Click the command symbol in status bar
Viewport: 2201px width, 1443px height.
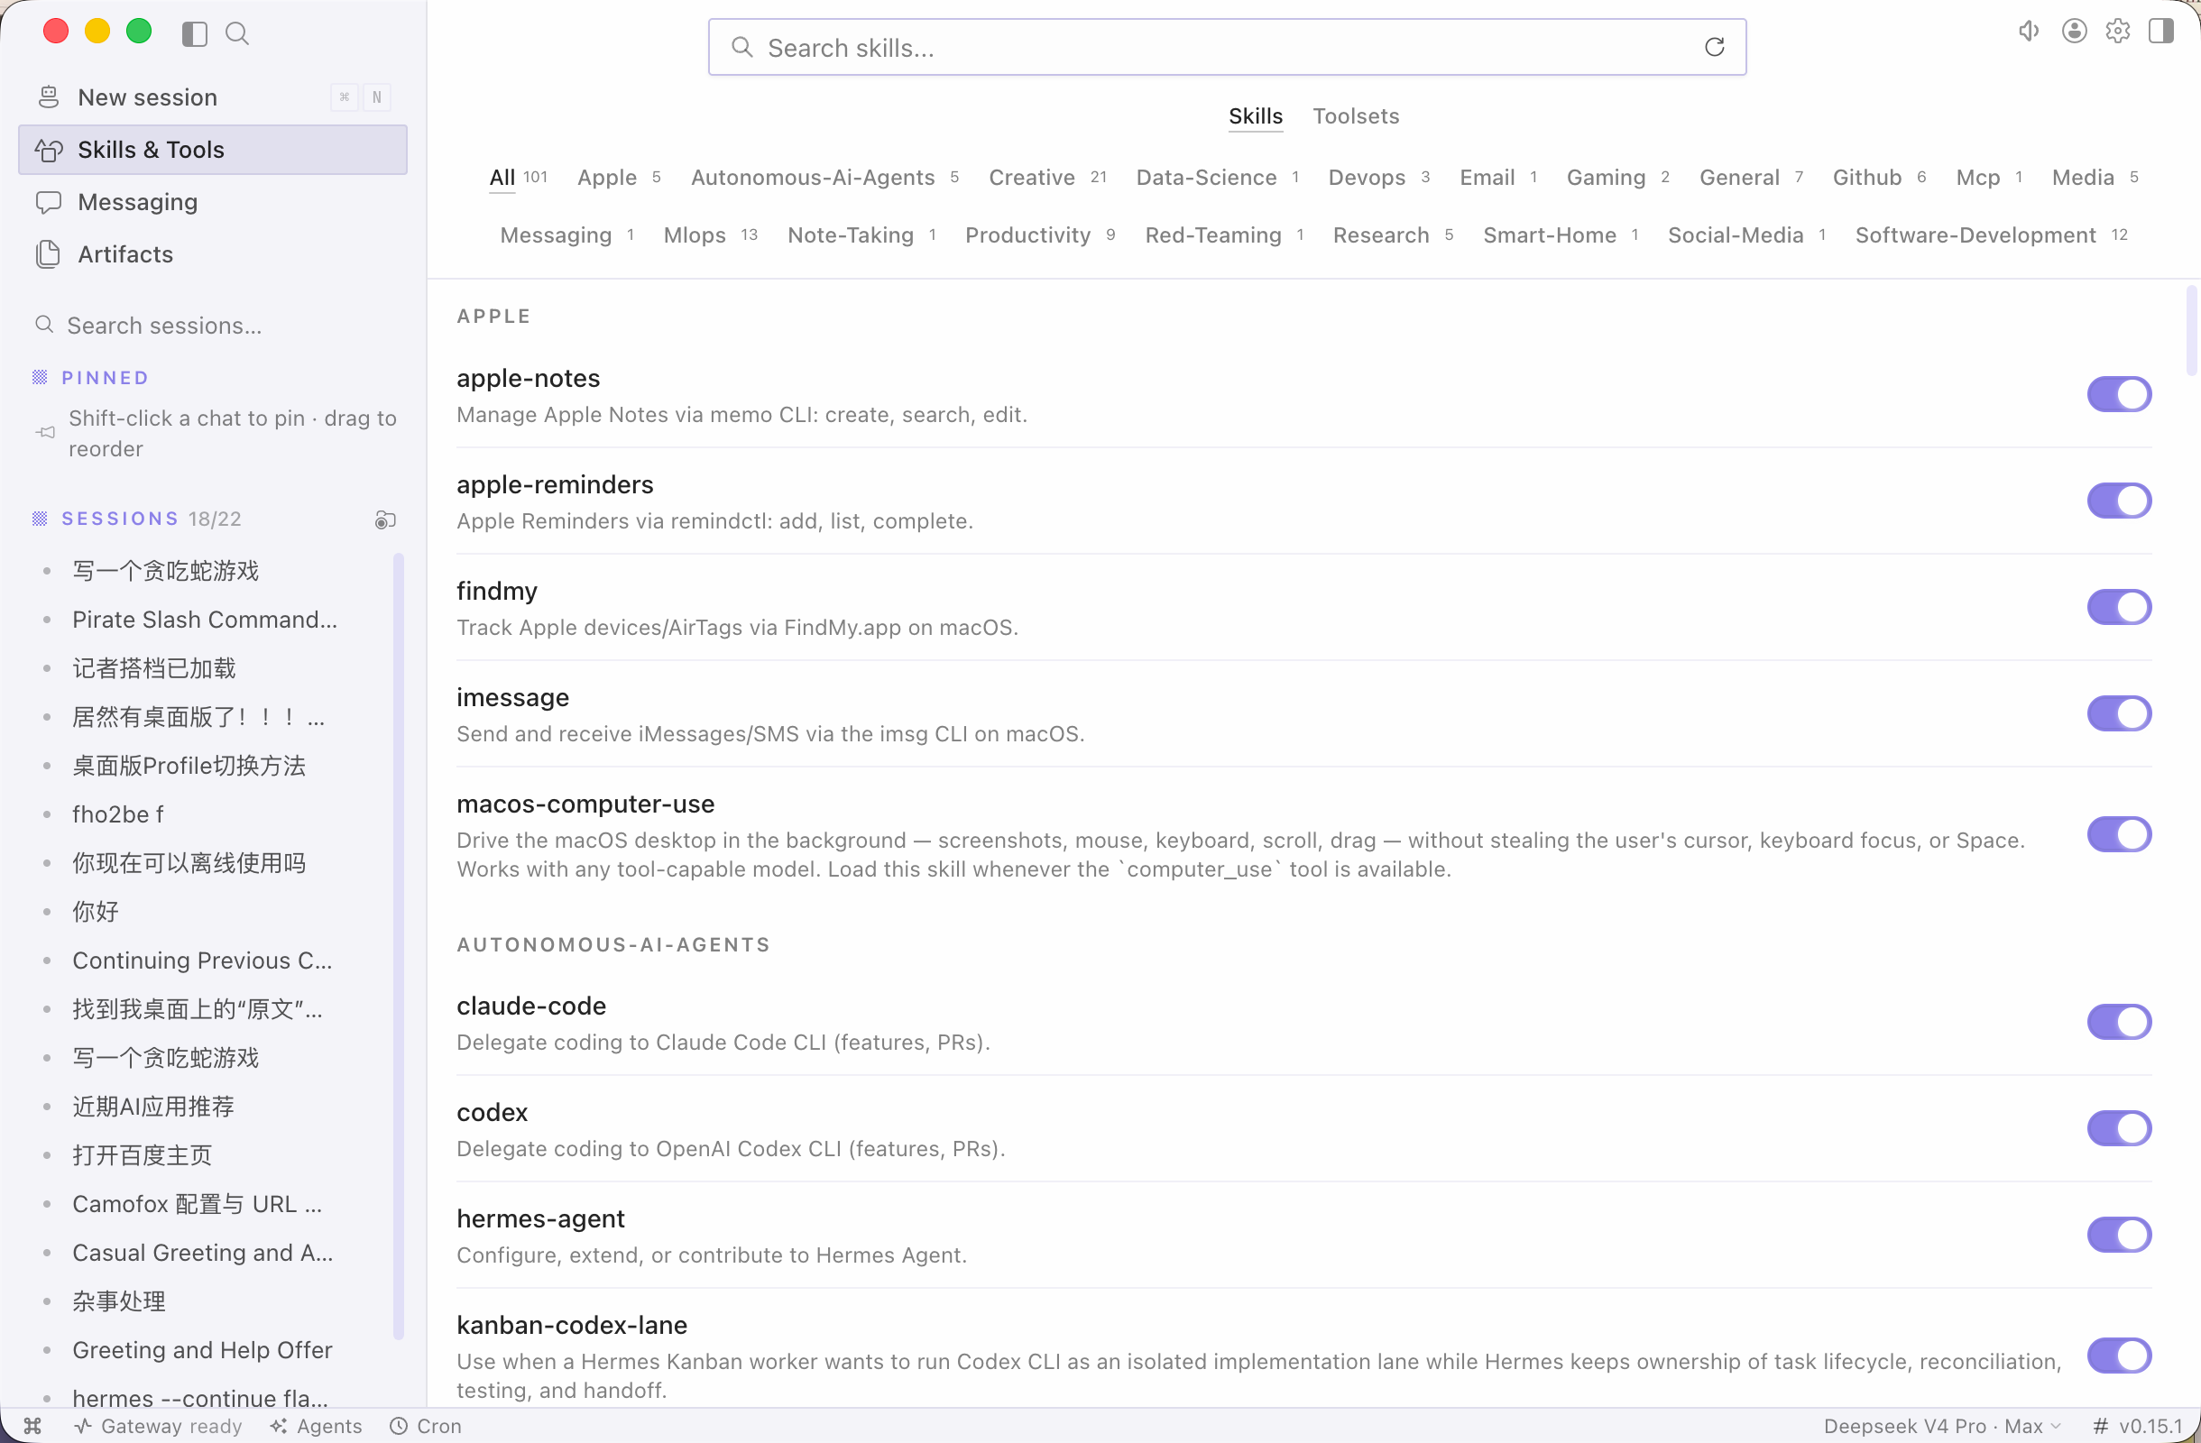33,1426
